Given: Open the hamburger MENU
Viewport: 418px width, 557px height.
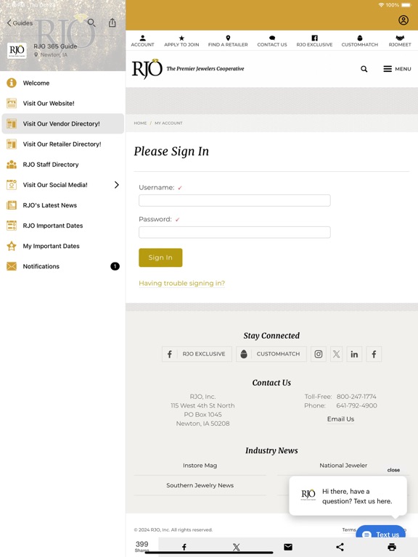Looking at the screenshot, I should 397,69.
